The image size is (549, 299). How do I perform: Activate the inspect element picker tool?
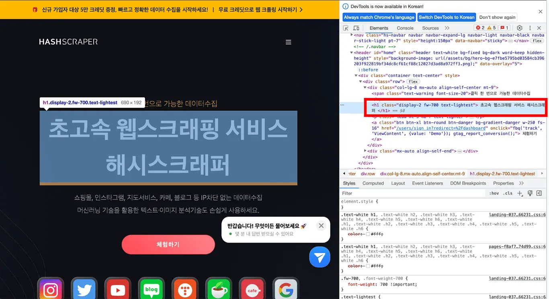346,28
